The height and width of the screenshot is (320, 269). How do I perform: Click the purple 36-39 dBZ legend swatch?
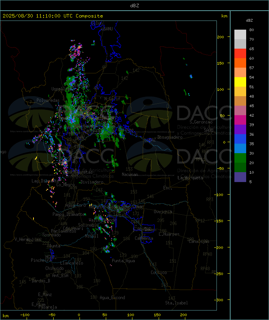click(240, 129)
